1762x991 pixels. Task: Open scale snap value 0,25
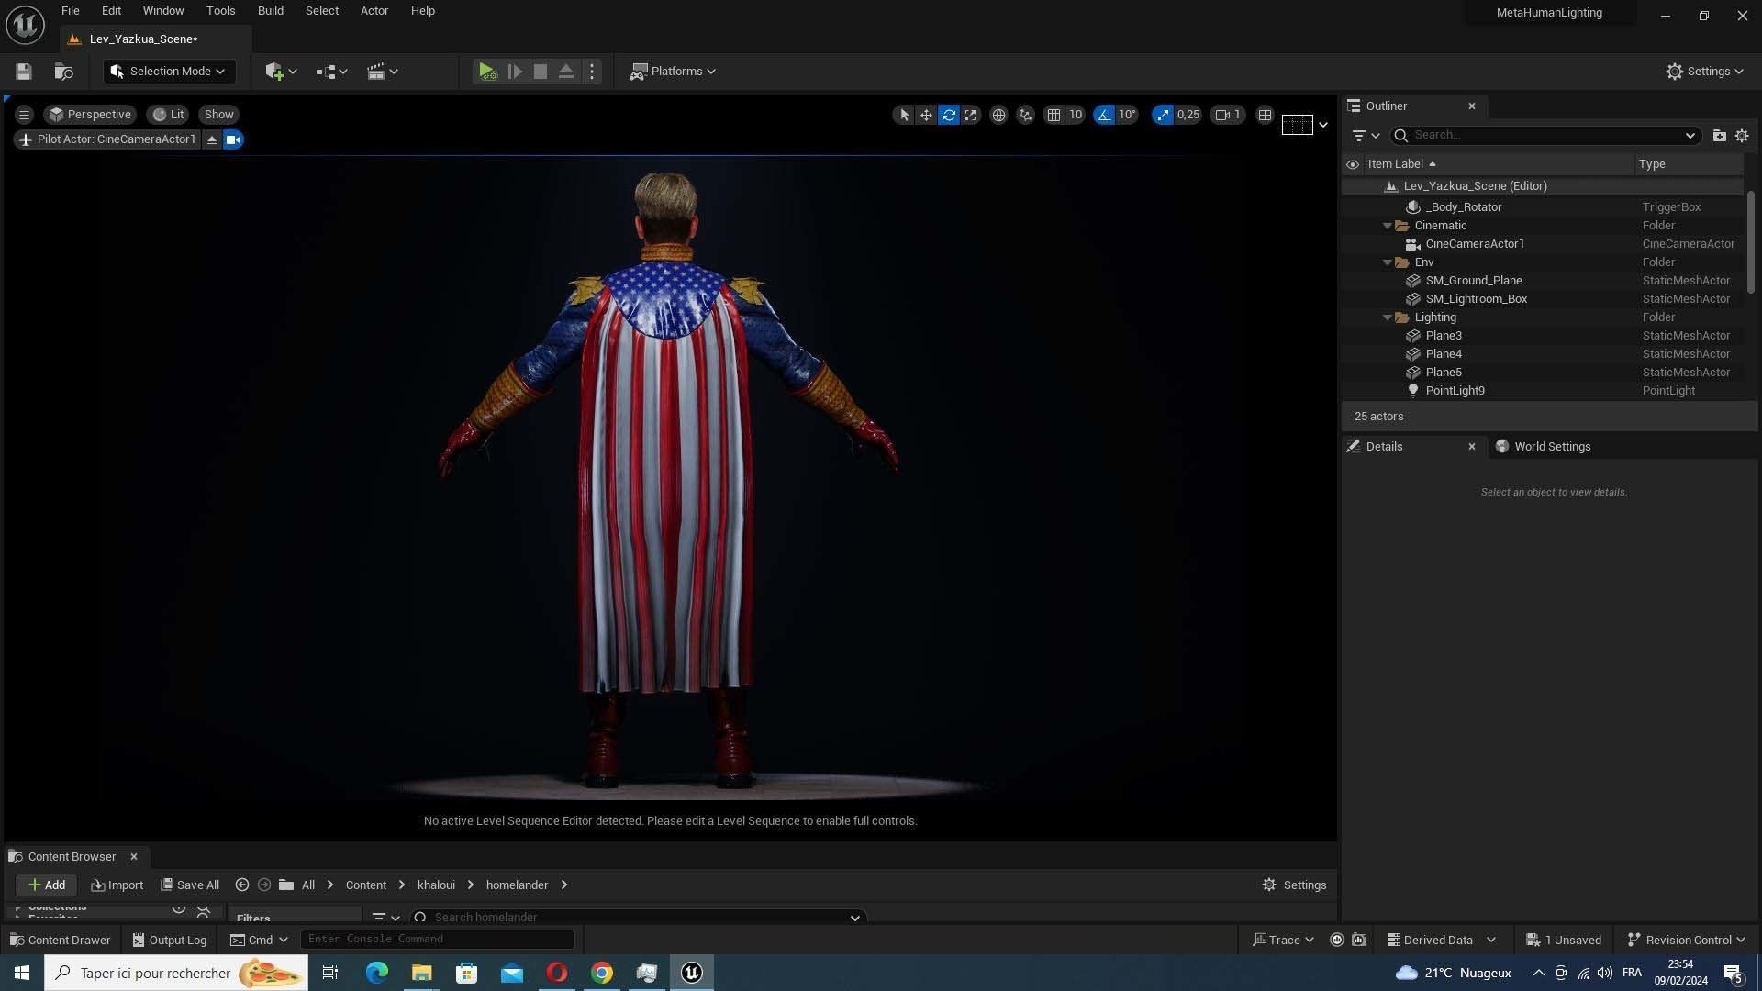coord(1188,115)
